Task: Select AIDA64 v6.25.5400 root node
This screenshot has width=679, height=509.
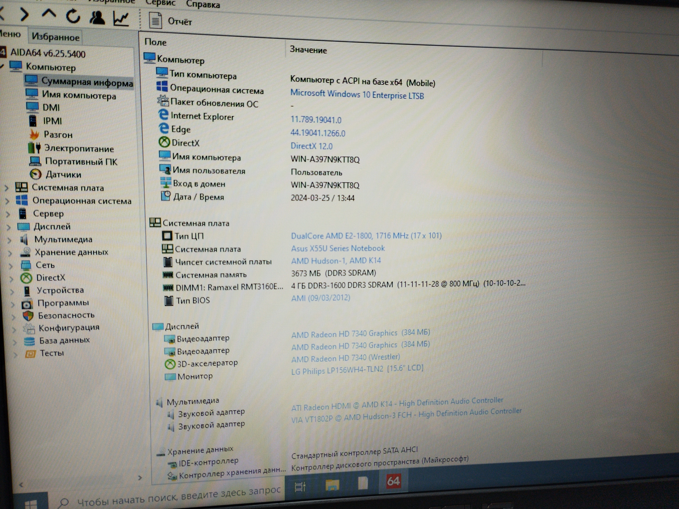Action: 48,53
